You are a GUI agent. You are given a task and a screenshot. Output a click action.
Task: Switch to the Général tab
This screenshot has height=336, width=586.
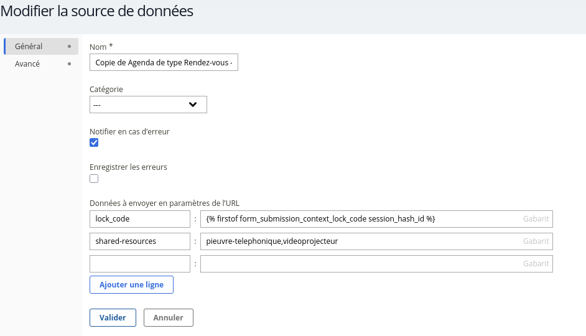click(29, 47)
